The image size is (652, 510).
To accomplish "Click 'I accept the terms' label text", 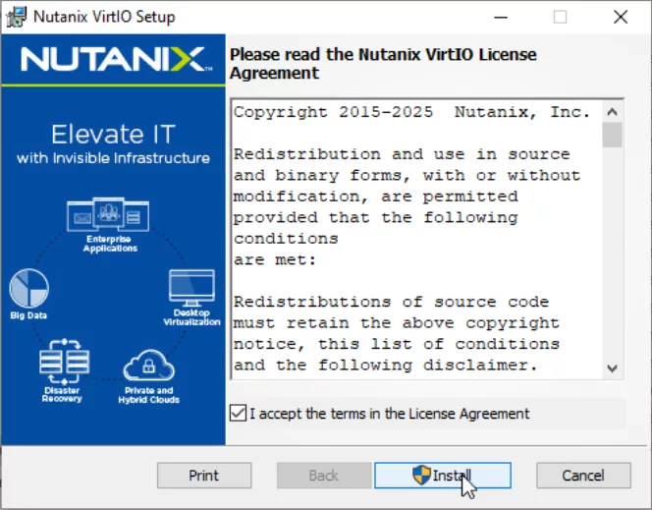I will [390, 414].
